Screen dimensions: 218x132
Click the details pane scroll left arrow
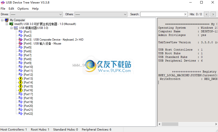click(x=160, y=124)
